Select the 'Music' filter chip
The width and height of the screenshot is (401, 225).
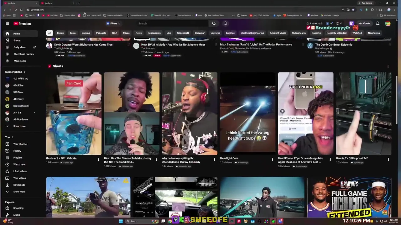(x=60, y=33)
